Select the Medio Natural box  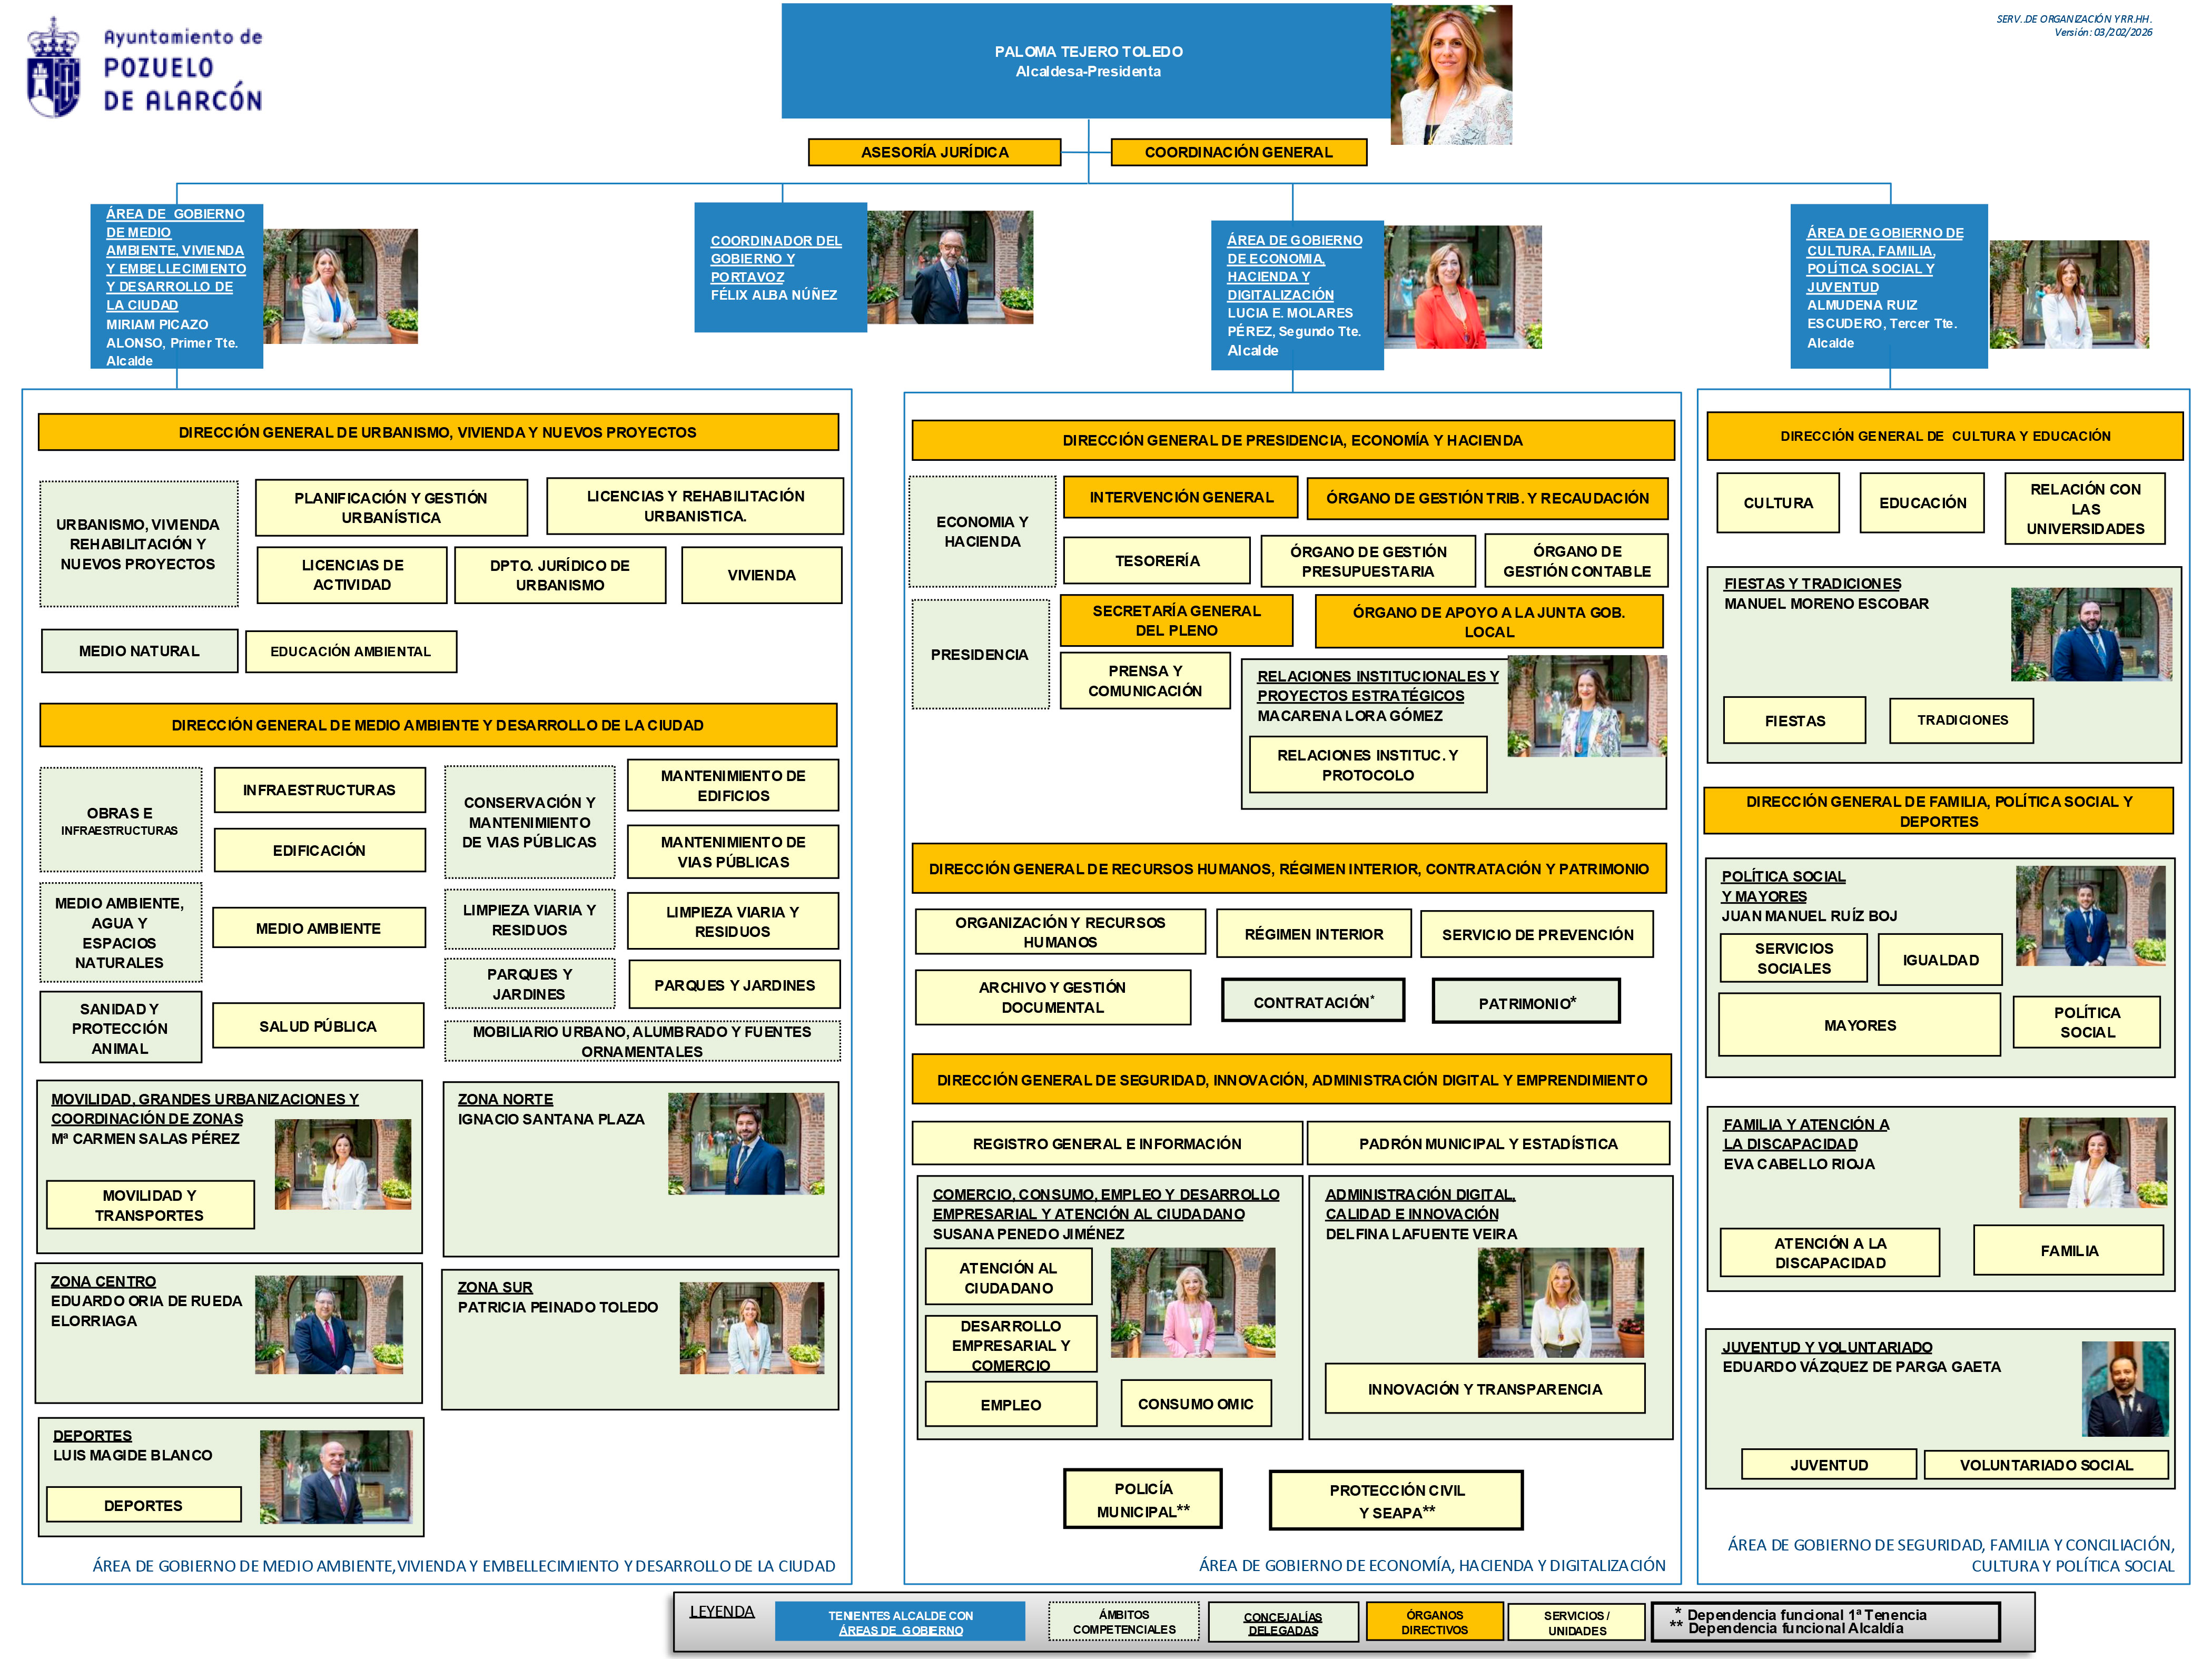pos(139,651)
